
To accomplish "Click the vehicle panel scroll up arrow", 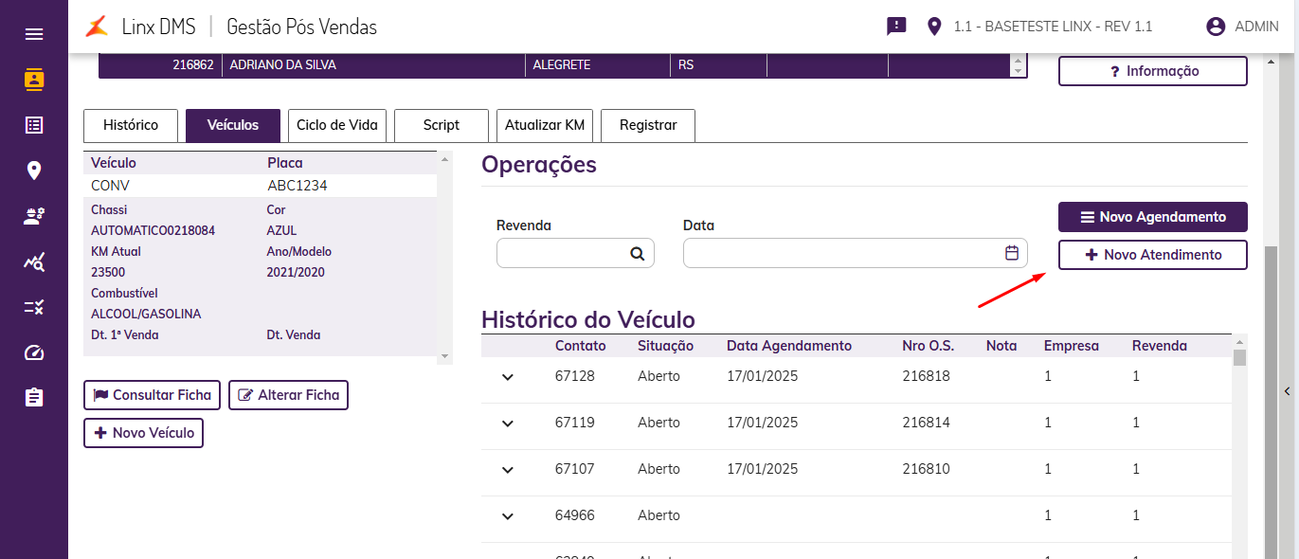I will click(445, 157).
